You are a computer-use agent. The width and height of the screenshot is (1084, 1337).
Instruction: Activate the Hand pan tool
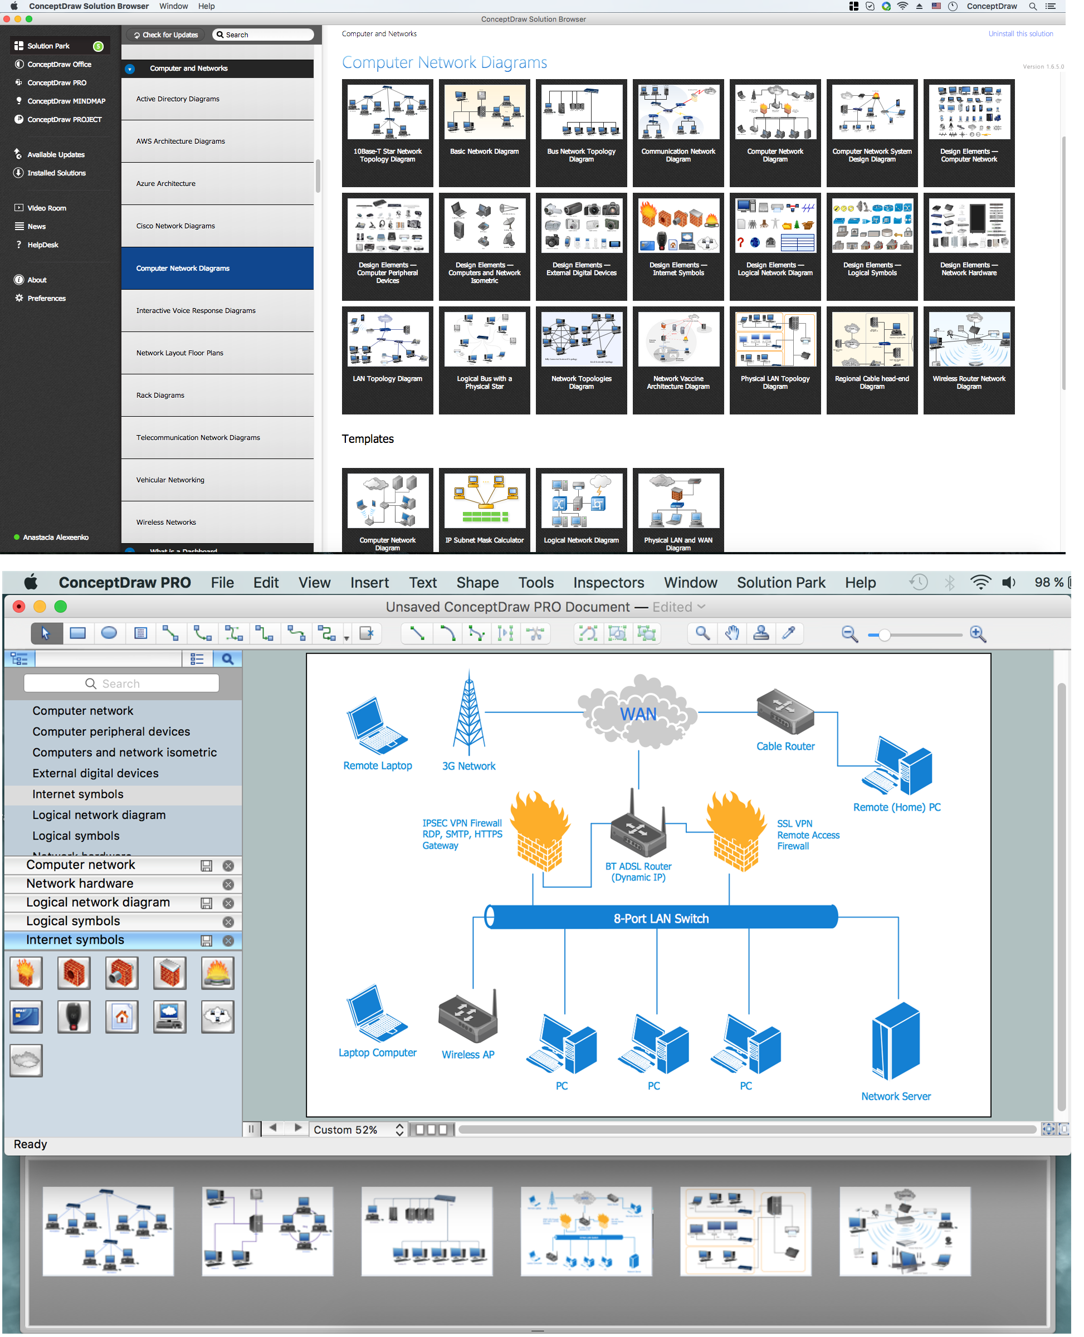(x=731, y=633)
